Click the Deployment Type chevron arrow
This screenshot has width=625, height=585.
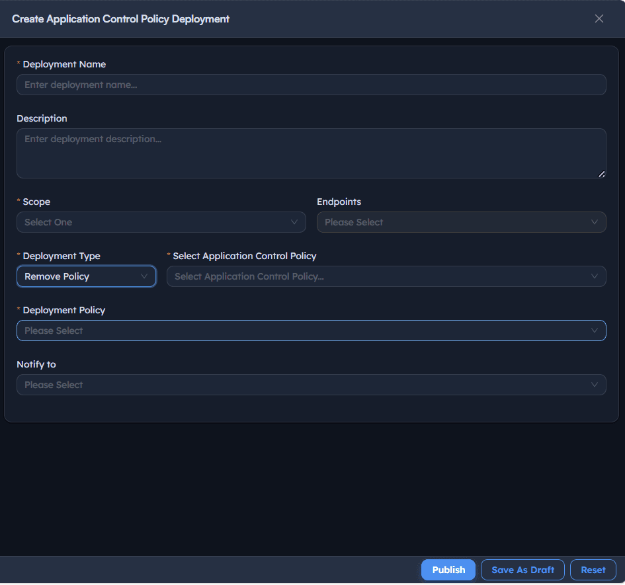coord(144,276)
